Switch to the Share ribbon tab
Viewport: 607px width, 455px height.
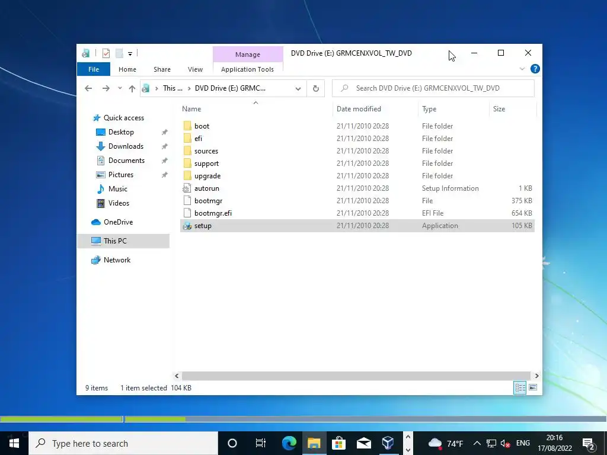[162, 69]
